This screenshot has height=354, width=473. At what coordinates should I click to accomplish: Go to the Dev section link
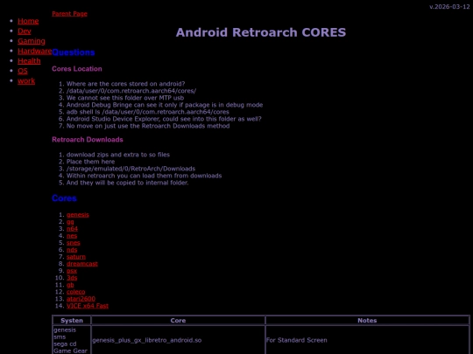point(25,31)
